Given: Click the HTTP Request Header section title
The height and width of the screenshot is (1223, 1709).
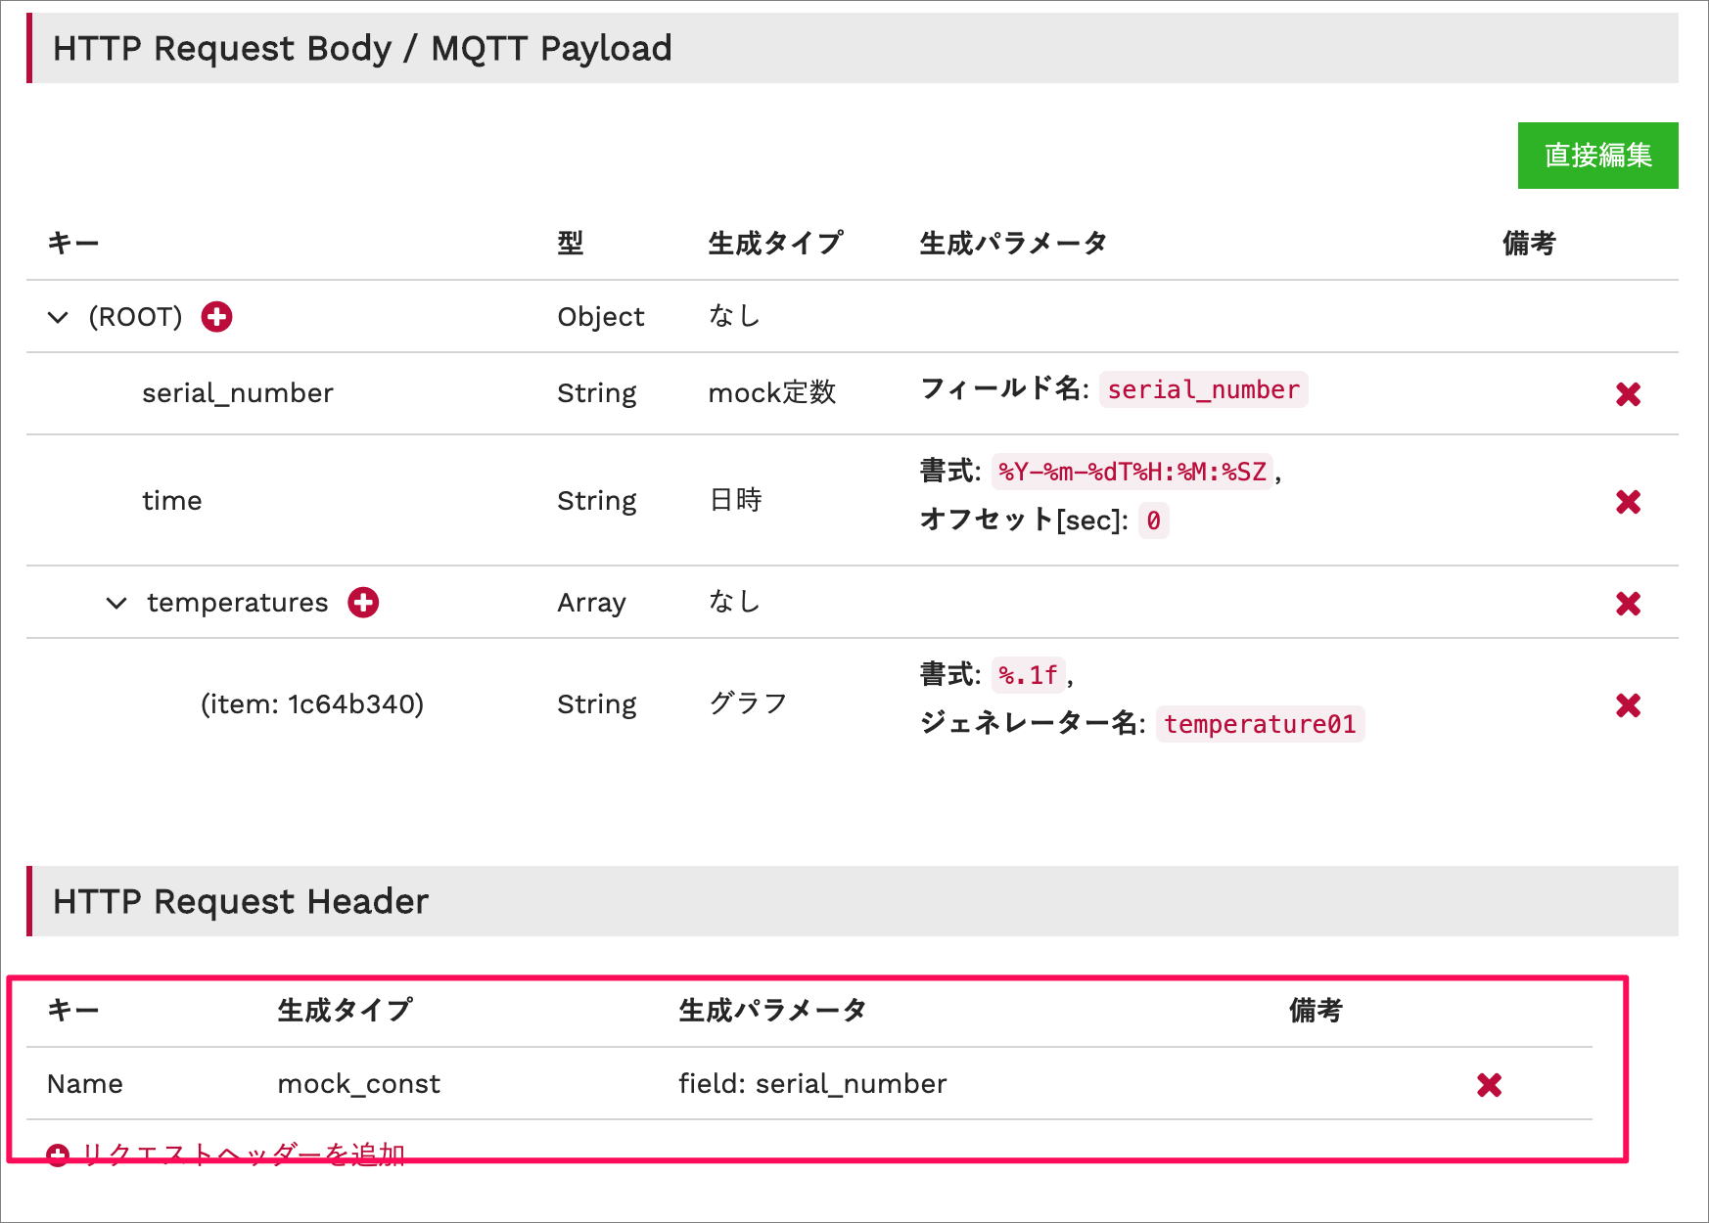Looking at the screenshot, I should (x=241, y=901).
